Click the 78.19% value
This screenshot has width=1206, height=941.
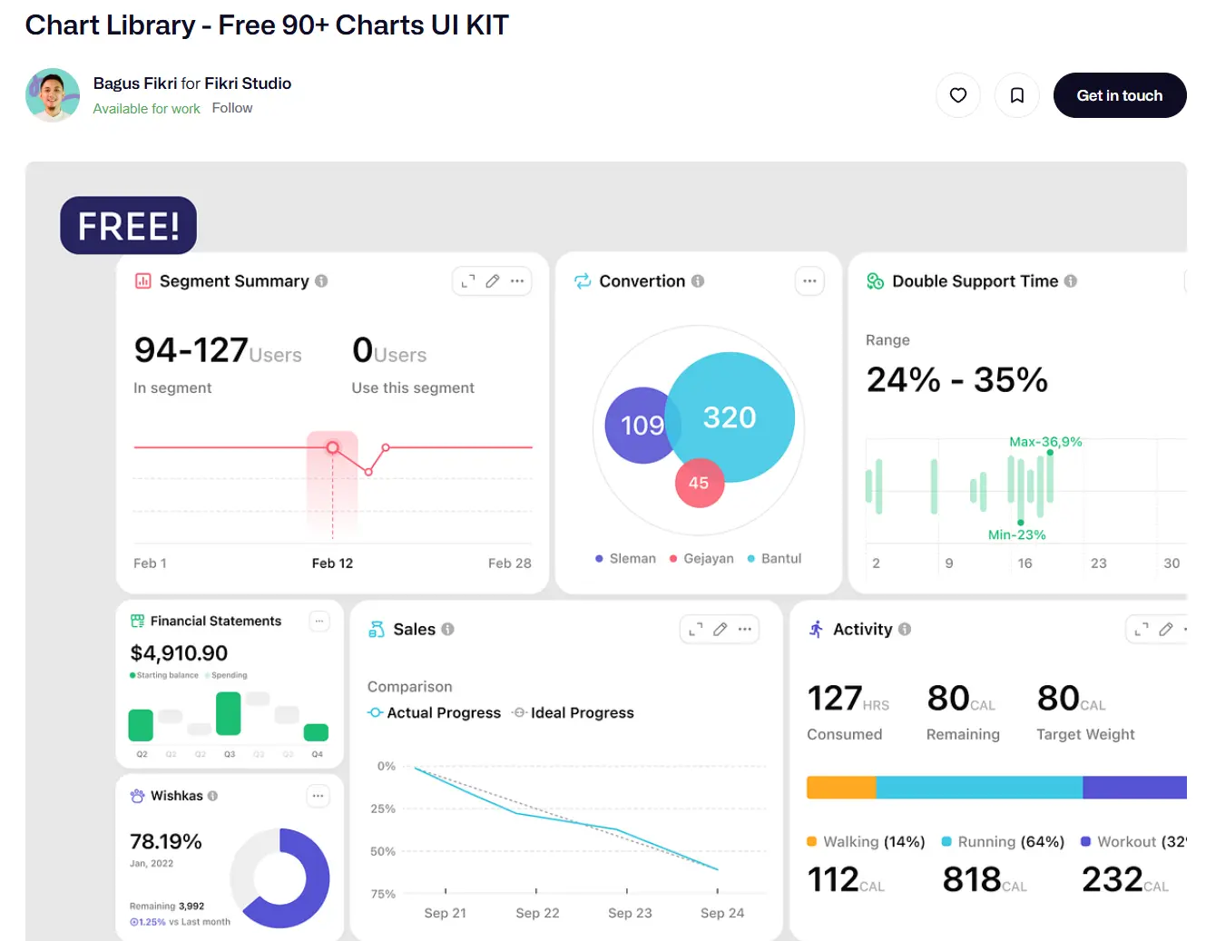click(x=166, y=842)
